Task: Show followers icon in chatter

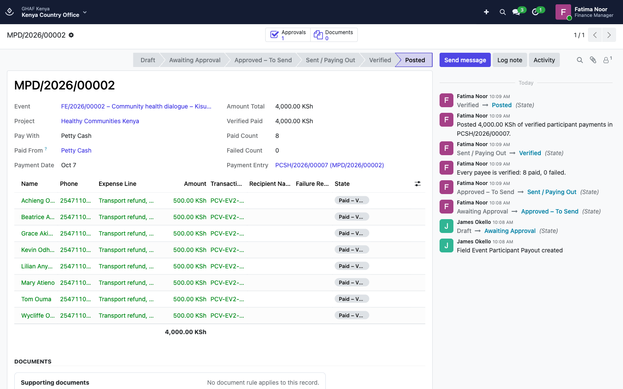Action: pyautogui.click(x=607, y=60)
